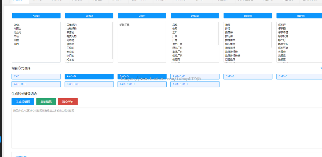Click the E推荐词 column header button

click(x=248, y=16)
